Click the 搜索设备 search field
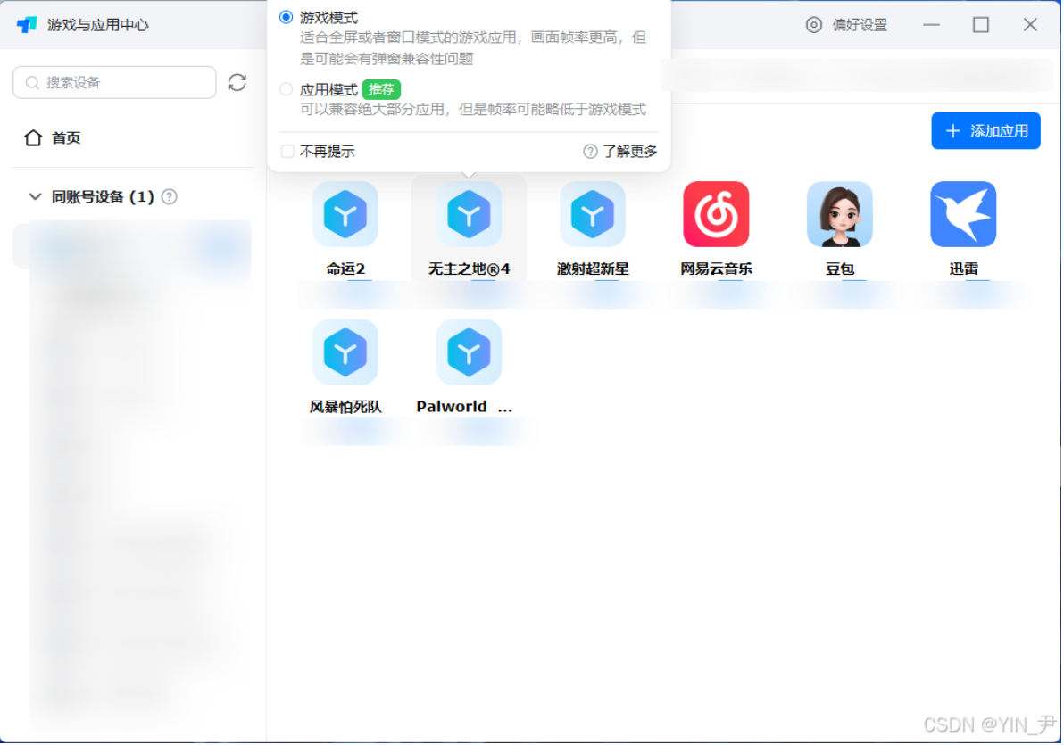Viewport: 1064px width, 745px height. tap(114, 82)
